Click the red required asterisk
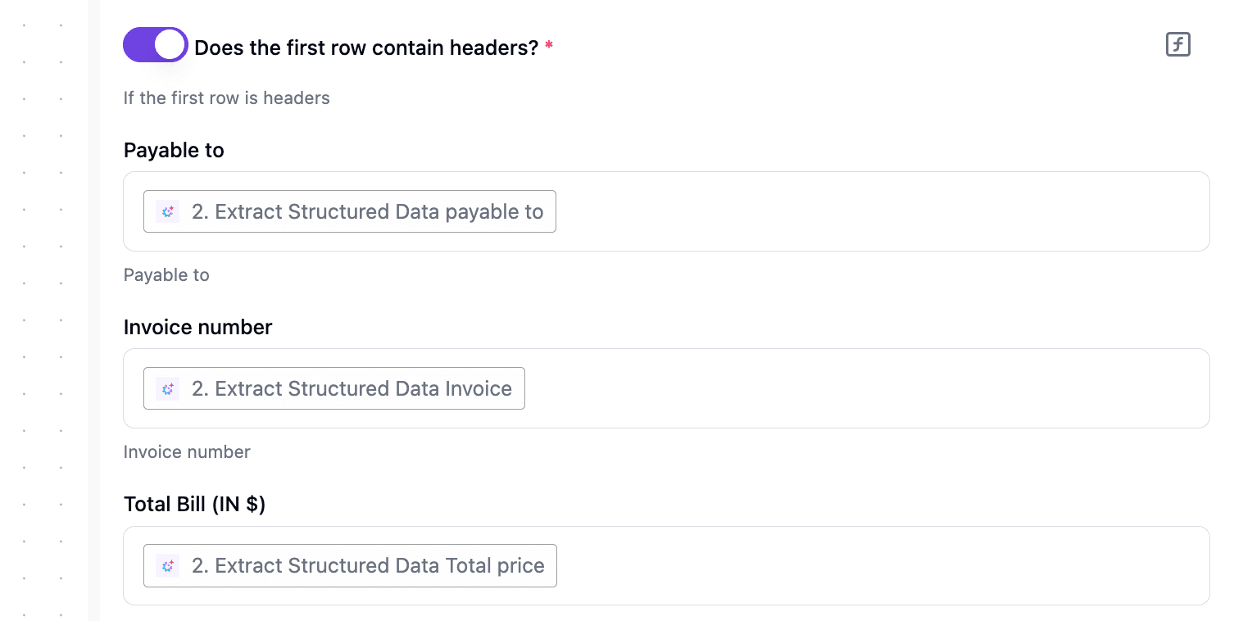The image size is (1234, 621). click(x=549, y=46)
